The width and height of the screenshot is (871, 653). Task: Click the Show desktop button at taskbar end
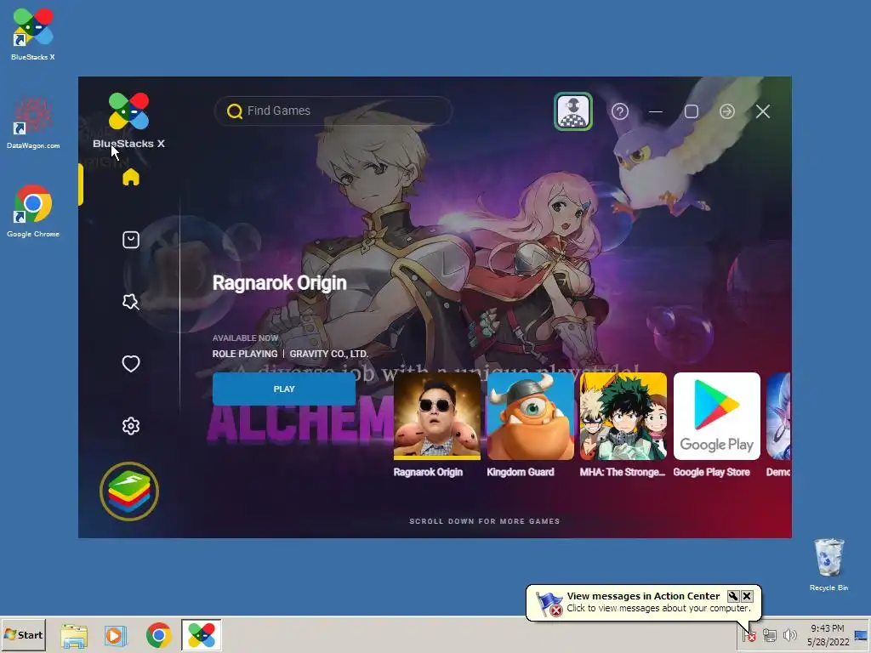(862, 635)
